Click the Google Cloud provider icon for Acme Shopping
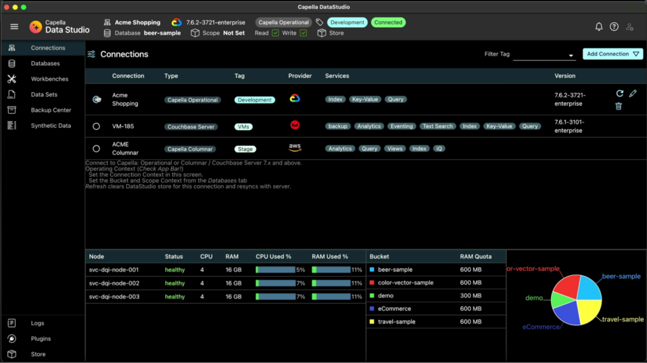Screen dimensions: 647x363 294,98
